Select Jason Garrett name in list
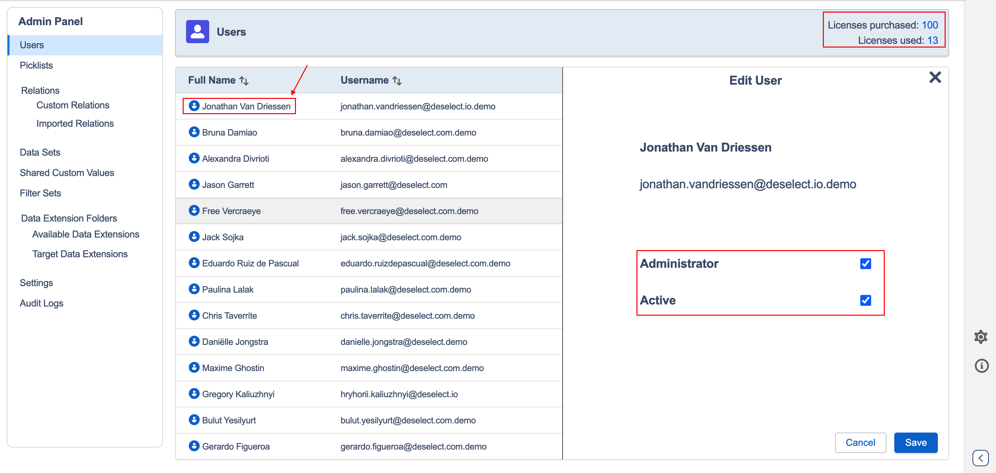 228,185
